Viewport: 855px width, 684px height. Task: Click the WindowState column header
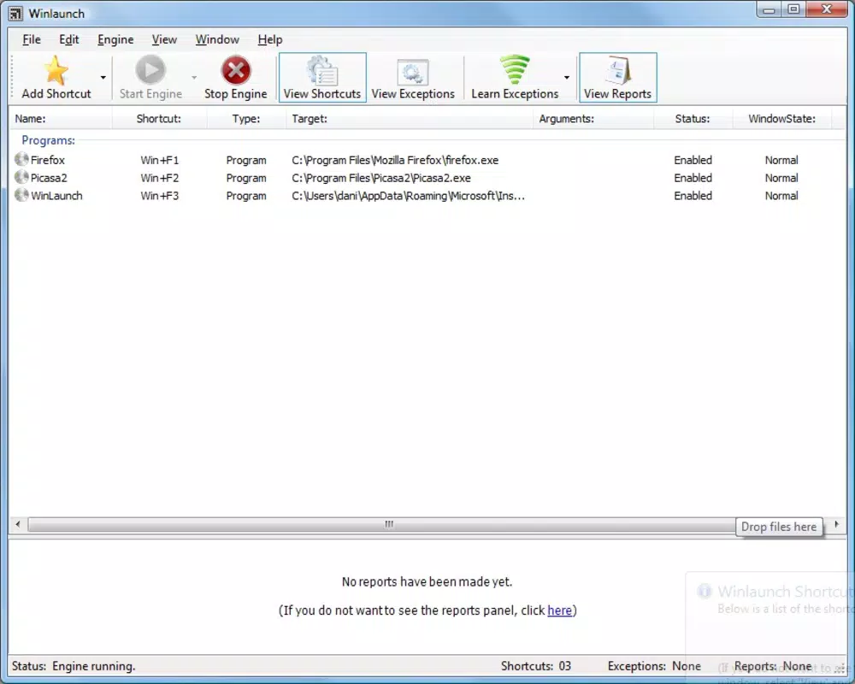[782, 118]
